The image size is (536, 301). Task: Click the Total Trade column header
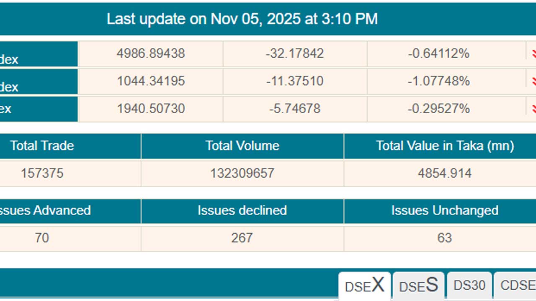coord(42,146)
